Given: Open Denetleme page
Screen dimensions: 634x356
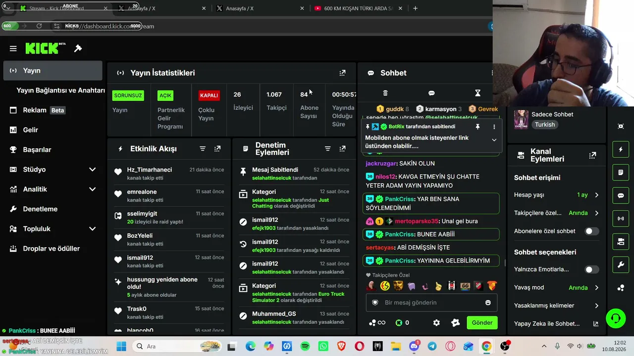Looking at the screenshot, I should 53,209.
